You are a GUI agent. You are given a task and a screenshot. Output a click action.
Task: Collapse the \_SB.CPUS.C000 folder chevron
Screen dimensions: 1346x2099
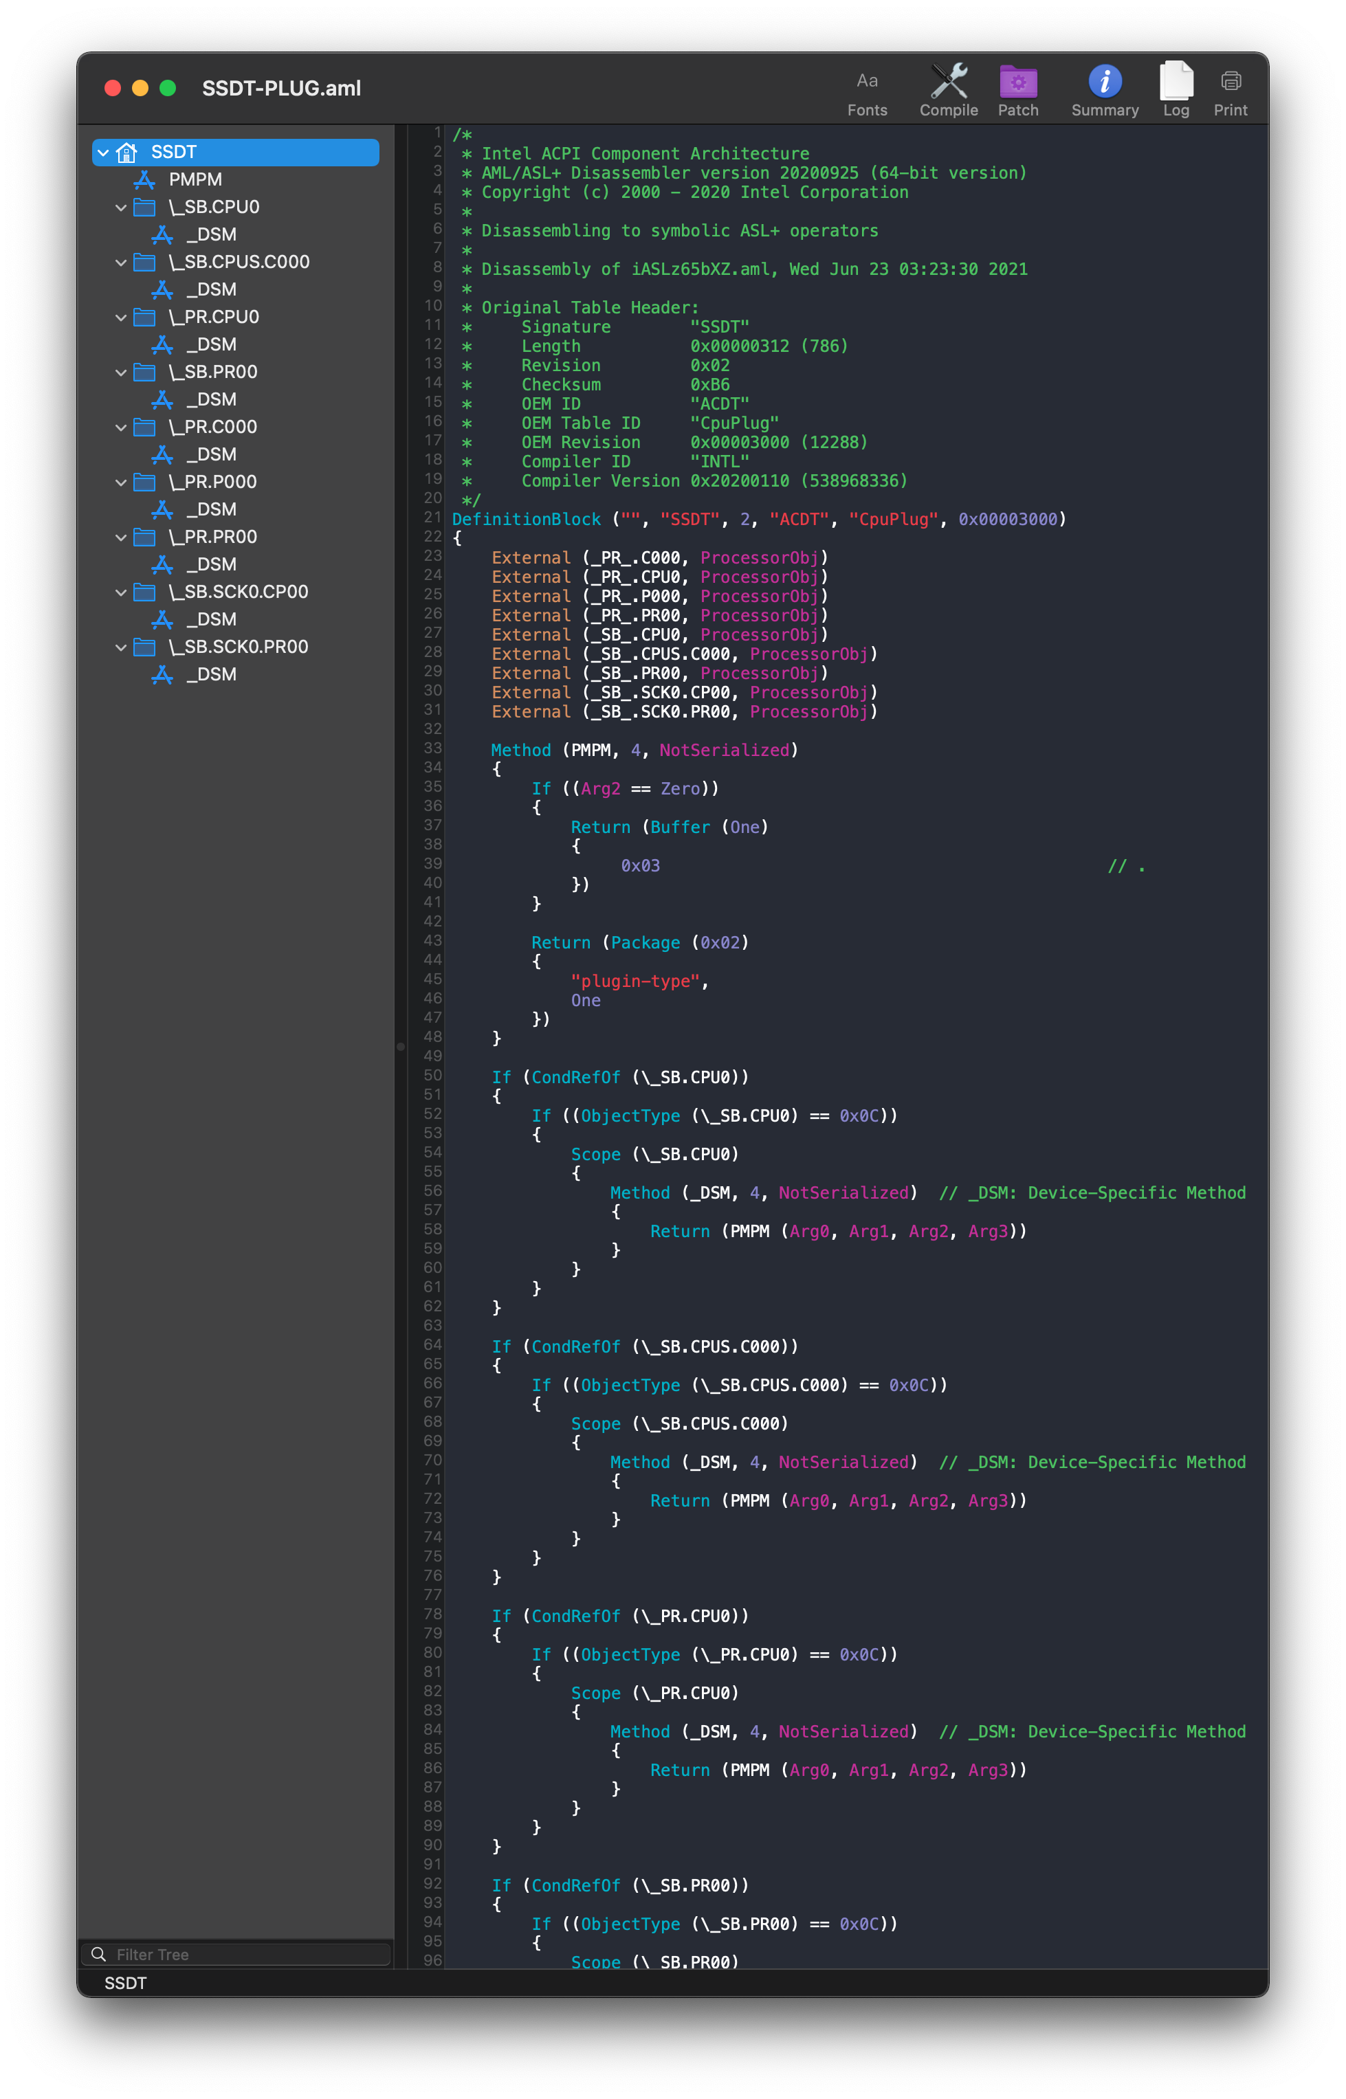click(x=120, y=262)
